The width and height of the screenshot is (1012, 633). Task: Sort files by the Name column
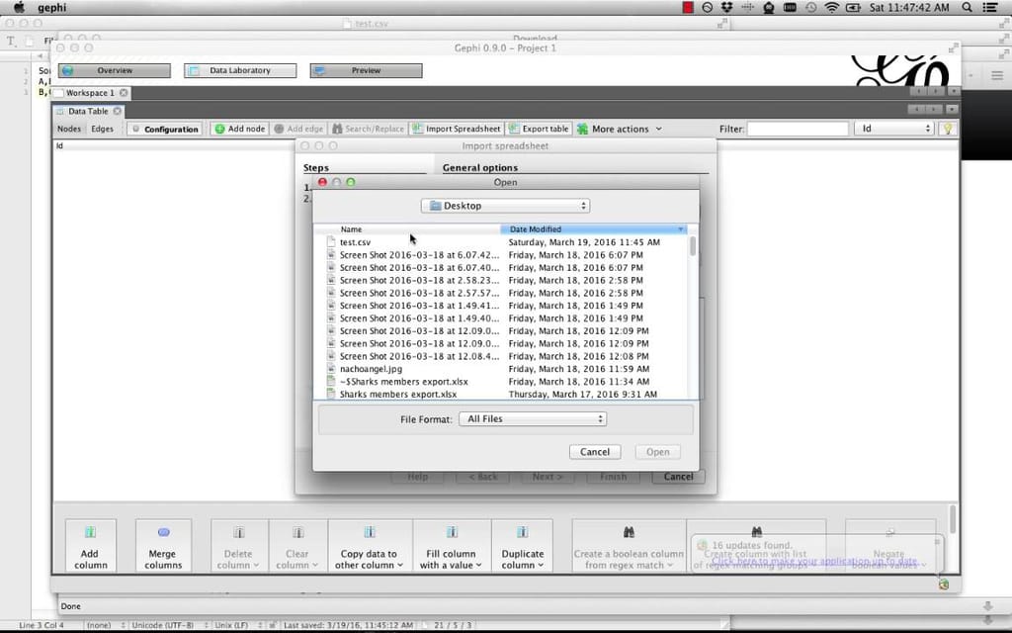407,229
